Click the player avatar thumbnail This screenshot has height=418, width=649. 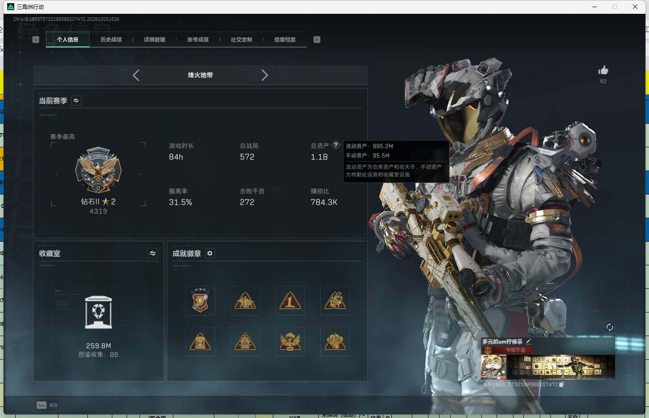click(493, 367)
